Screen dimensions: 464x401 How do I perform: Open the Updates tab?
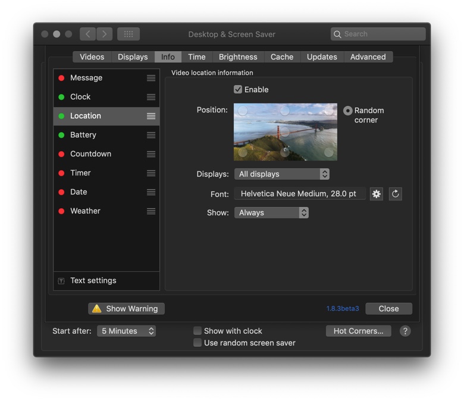coord(322,57)
